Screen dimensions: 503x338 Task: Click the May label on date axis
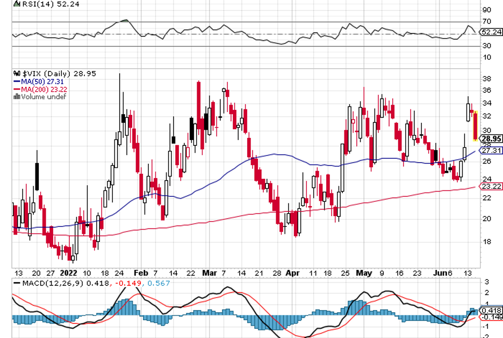tap(364, 272)
